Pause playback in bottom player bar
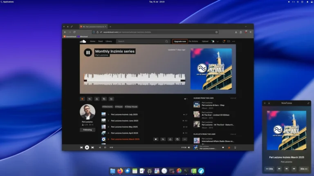The width and height of the screenshot is (314, 176). [87, 147]
